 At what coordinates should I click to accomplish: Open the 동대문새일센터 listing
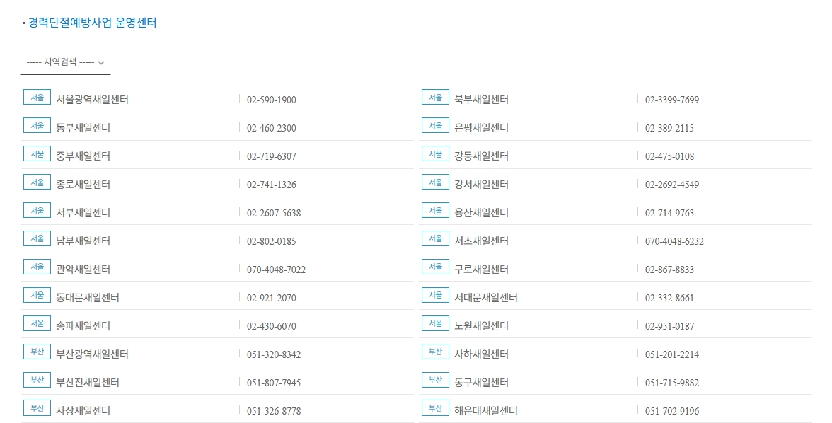point(88,298)
